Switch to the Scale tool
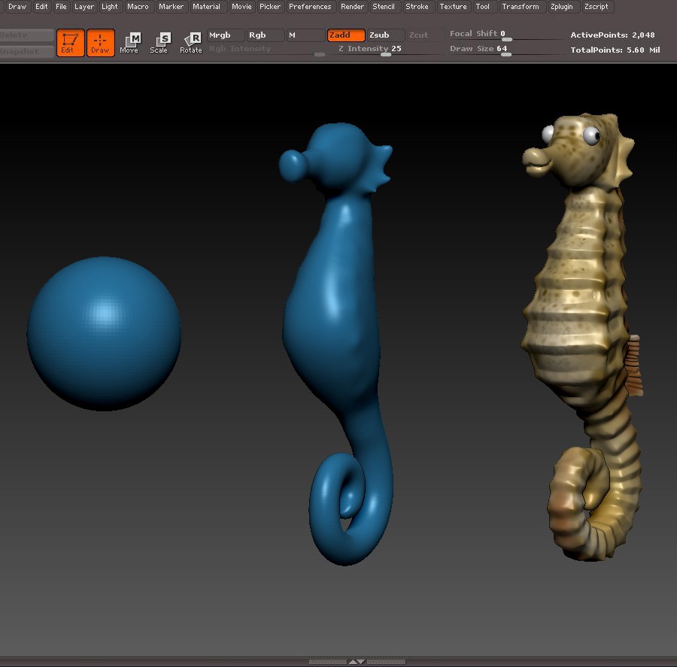Image resolution: width=677 pixels, height=667 pixels. (x=159, y=43)
